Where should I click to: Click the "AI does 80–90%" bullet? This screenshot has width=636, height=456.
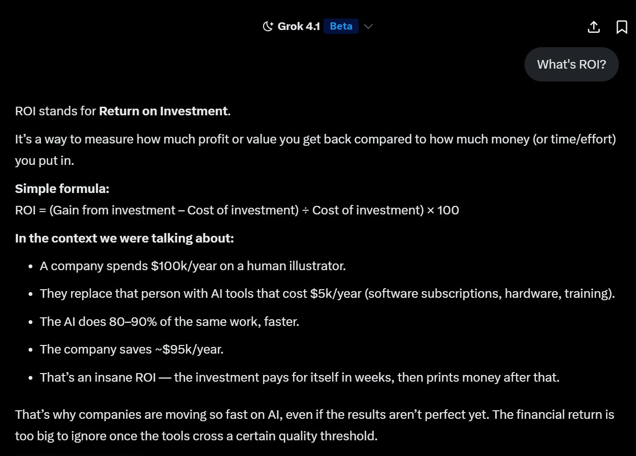coord(169,322)
